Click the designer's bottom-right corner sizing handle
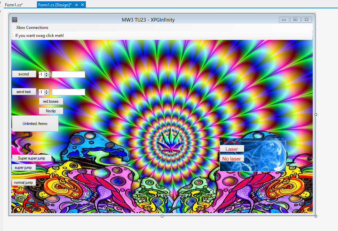The height and width of the screenshot is (231, 338). click(316, 216)
